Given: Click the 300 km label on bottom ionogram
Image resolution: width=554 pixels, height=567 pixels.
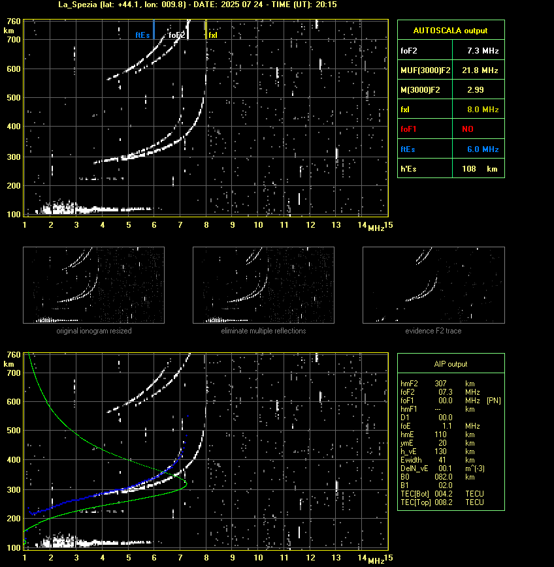Looking at the screenshot, I should 14,489.
